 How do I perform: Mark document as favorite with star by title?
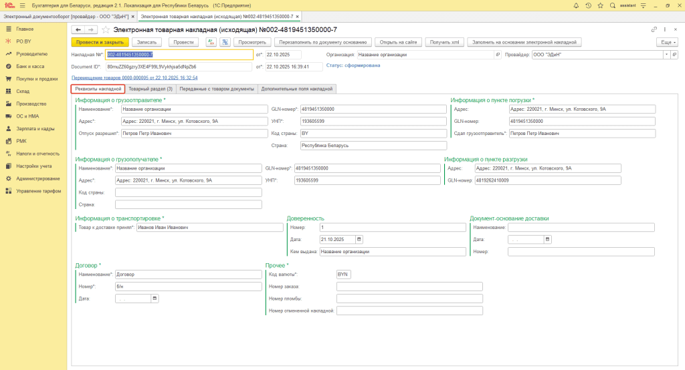pyautogui.click(x=105, y=30)
